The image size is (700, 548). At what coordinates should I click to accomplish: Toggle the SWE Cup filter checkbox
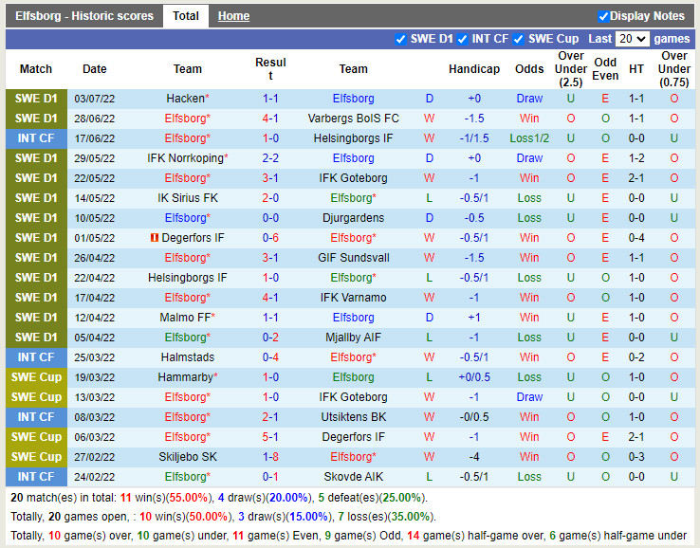[519, 39]
